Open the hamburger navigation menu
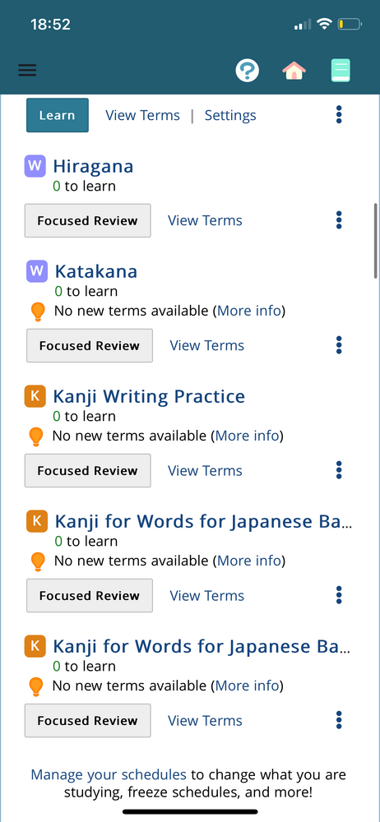 27,70
